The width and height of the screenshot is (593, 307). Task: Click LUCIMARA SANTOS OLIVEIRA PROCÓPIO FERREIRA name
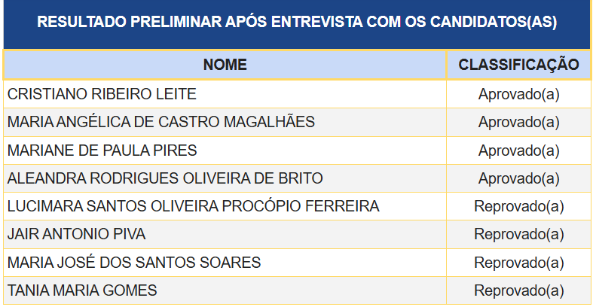(194, 206)
